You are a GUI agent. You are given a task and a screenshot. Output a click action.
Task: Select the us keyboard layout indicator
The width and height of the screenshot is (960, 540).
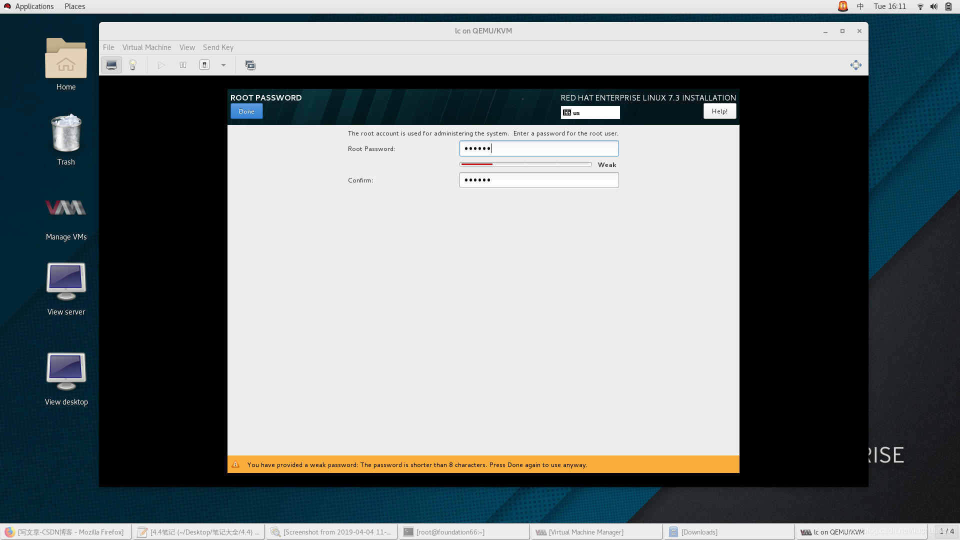tap(590, 112)
